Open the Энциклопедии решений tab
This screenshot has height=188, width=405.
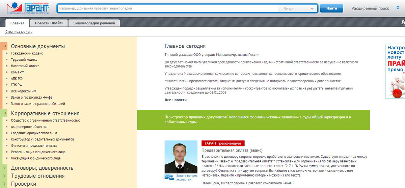[94, 23]
